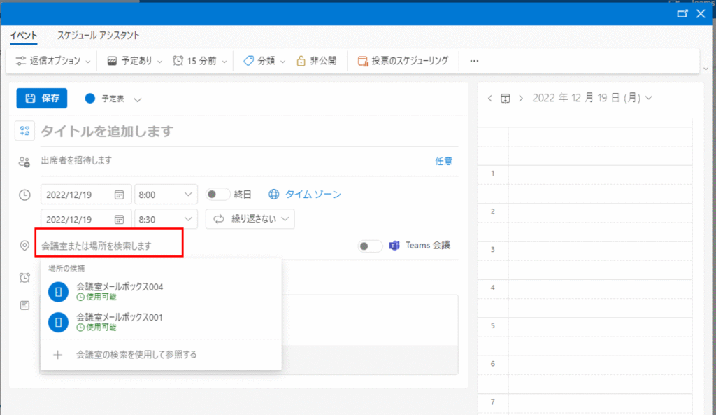The image size is (716, 415).
Task: Toggle the 非公開 private option
Action: coord(317,61)
